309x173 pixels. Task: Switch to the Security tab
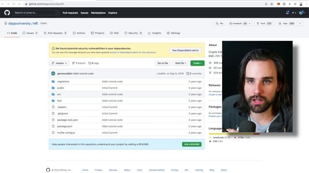[133, 33]
